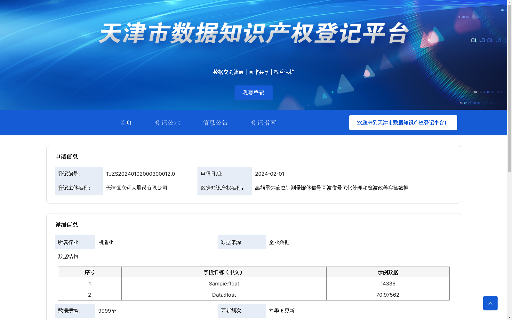Select the 登记指南 navigation item
The height and width of the screenshot is (320, 512).
tap(263, 123)
